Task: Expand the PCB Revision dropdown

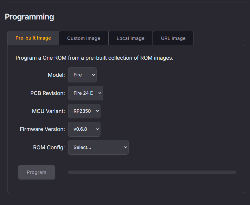Action: click(x=85, y=93)
